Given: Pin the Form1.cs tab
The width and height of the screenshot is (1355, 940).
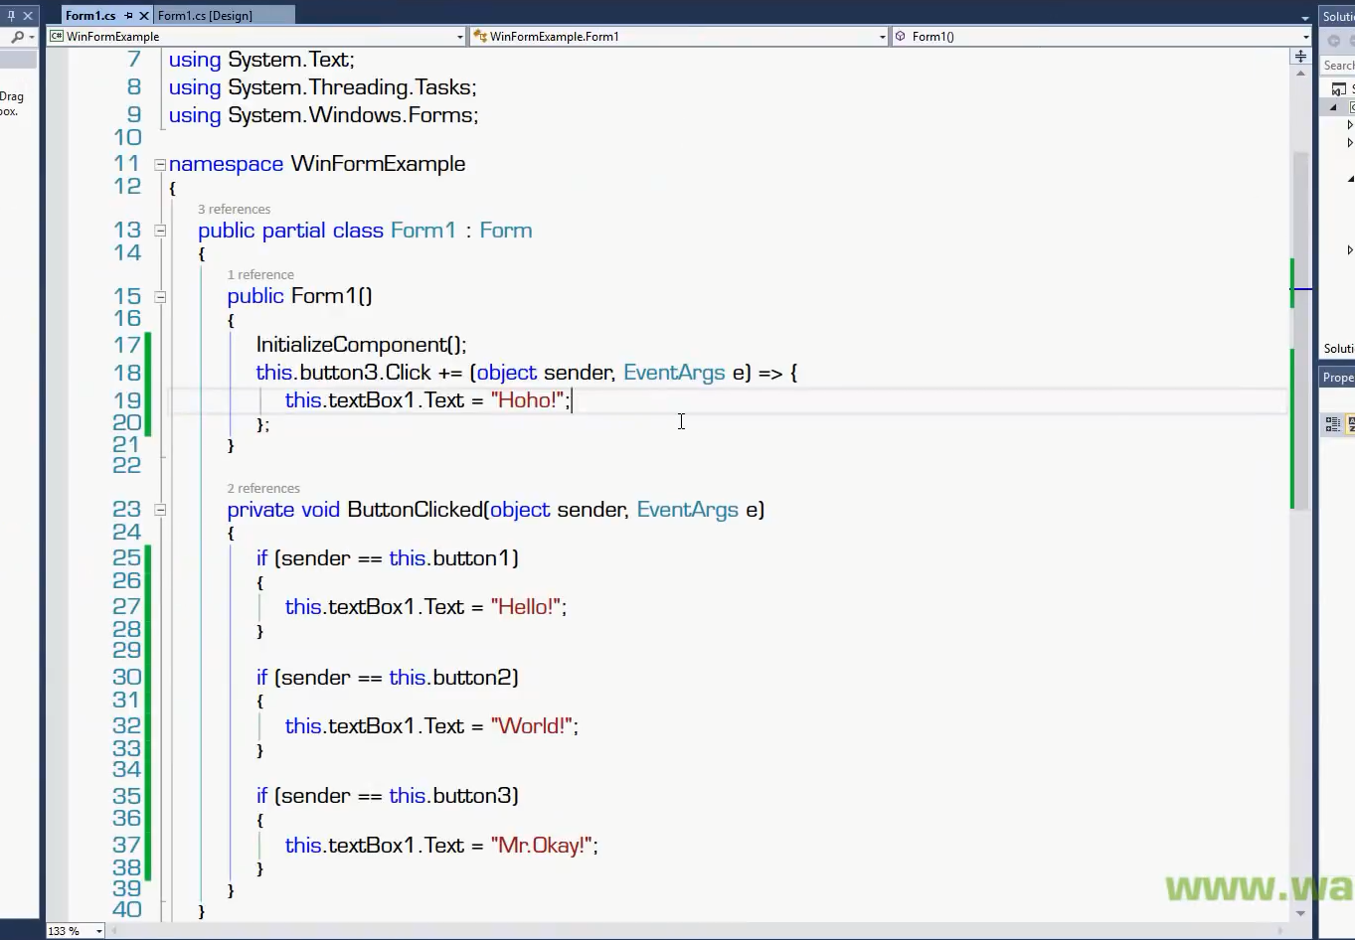Looking at the screenshot, I should click(x=128, y=15).
